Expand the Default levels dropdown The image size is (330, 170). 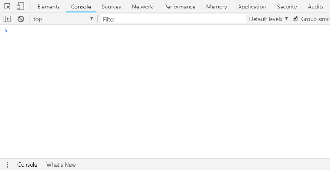[x=269, y=19]
